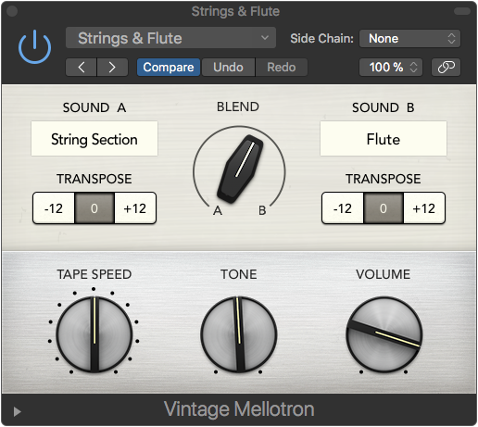Image resolution: width=478 pixels, height=427 pixels.
Task: Click the pill button in title bar corner
Action: click(462, 11)
